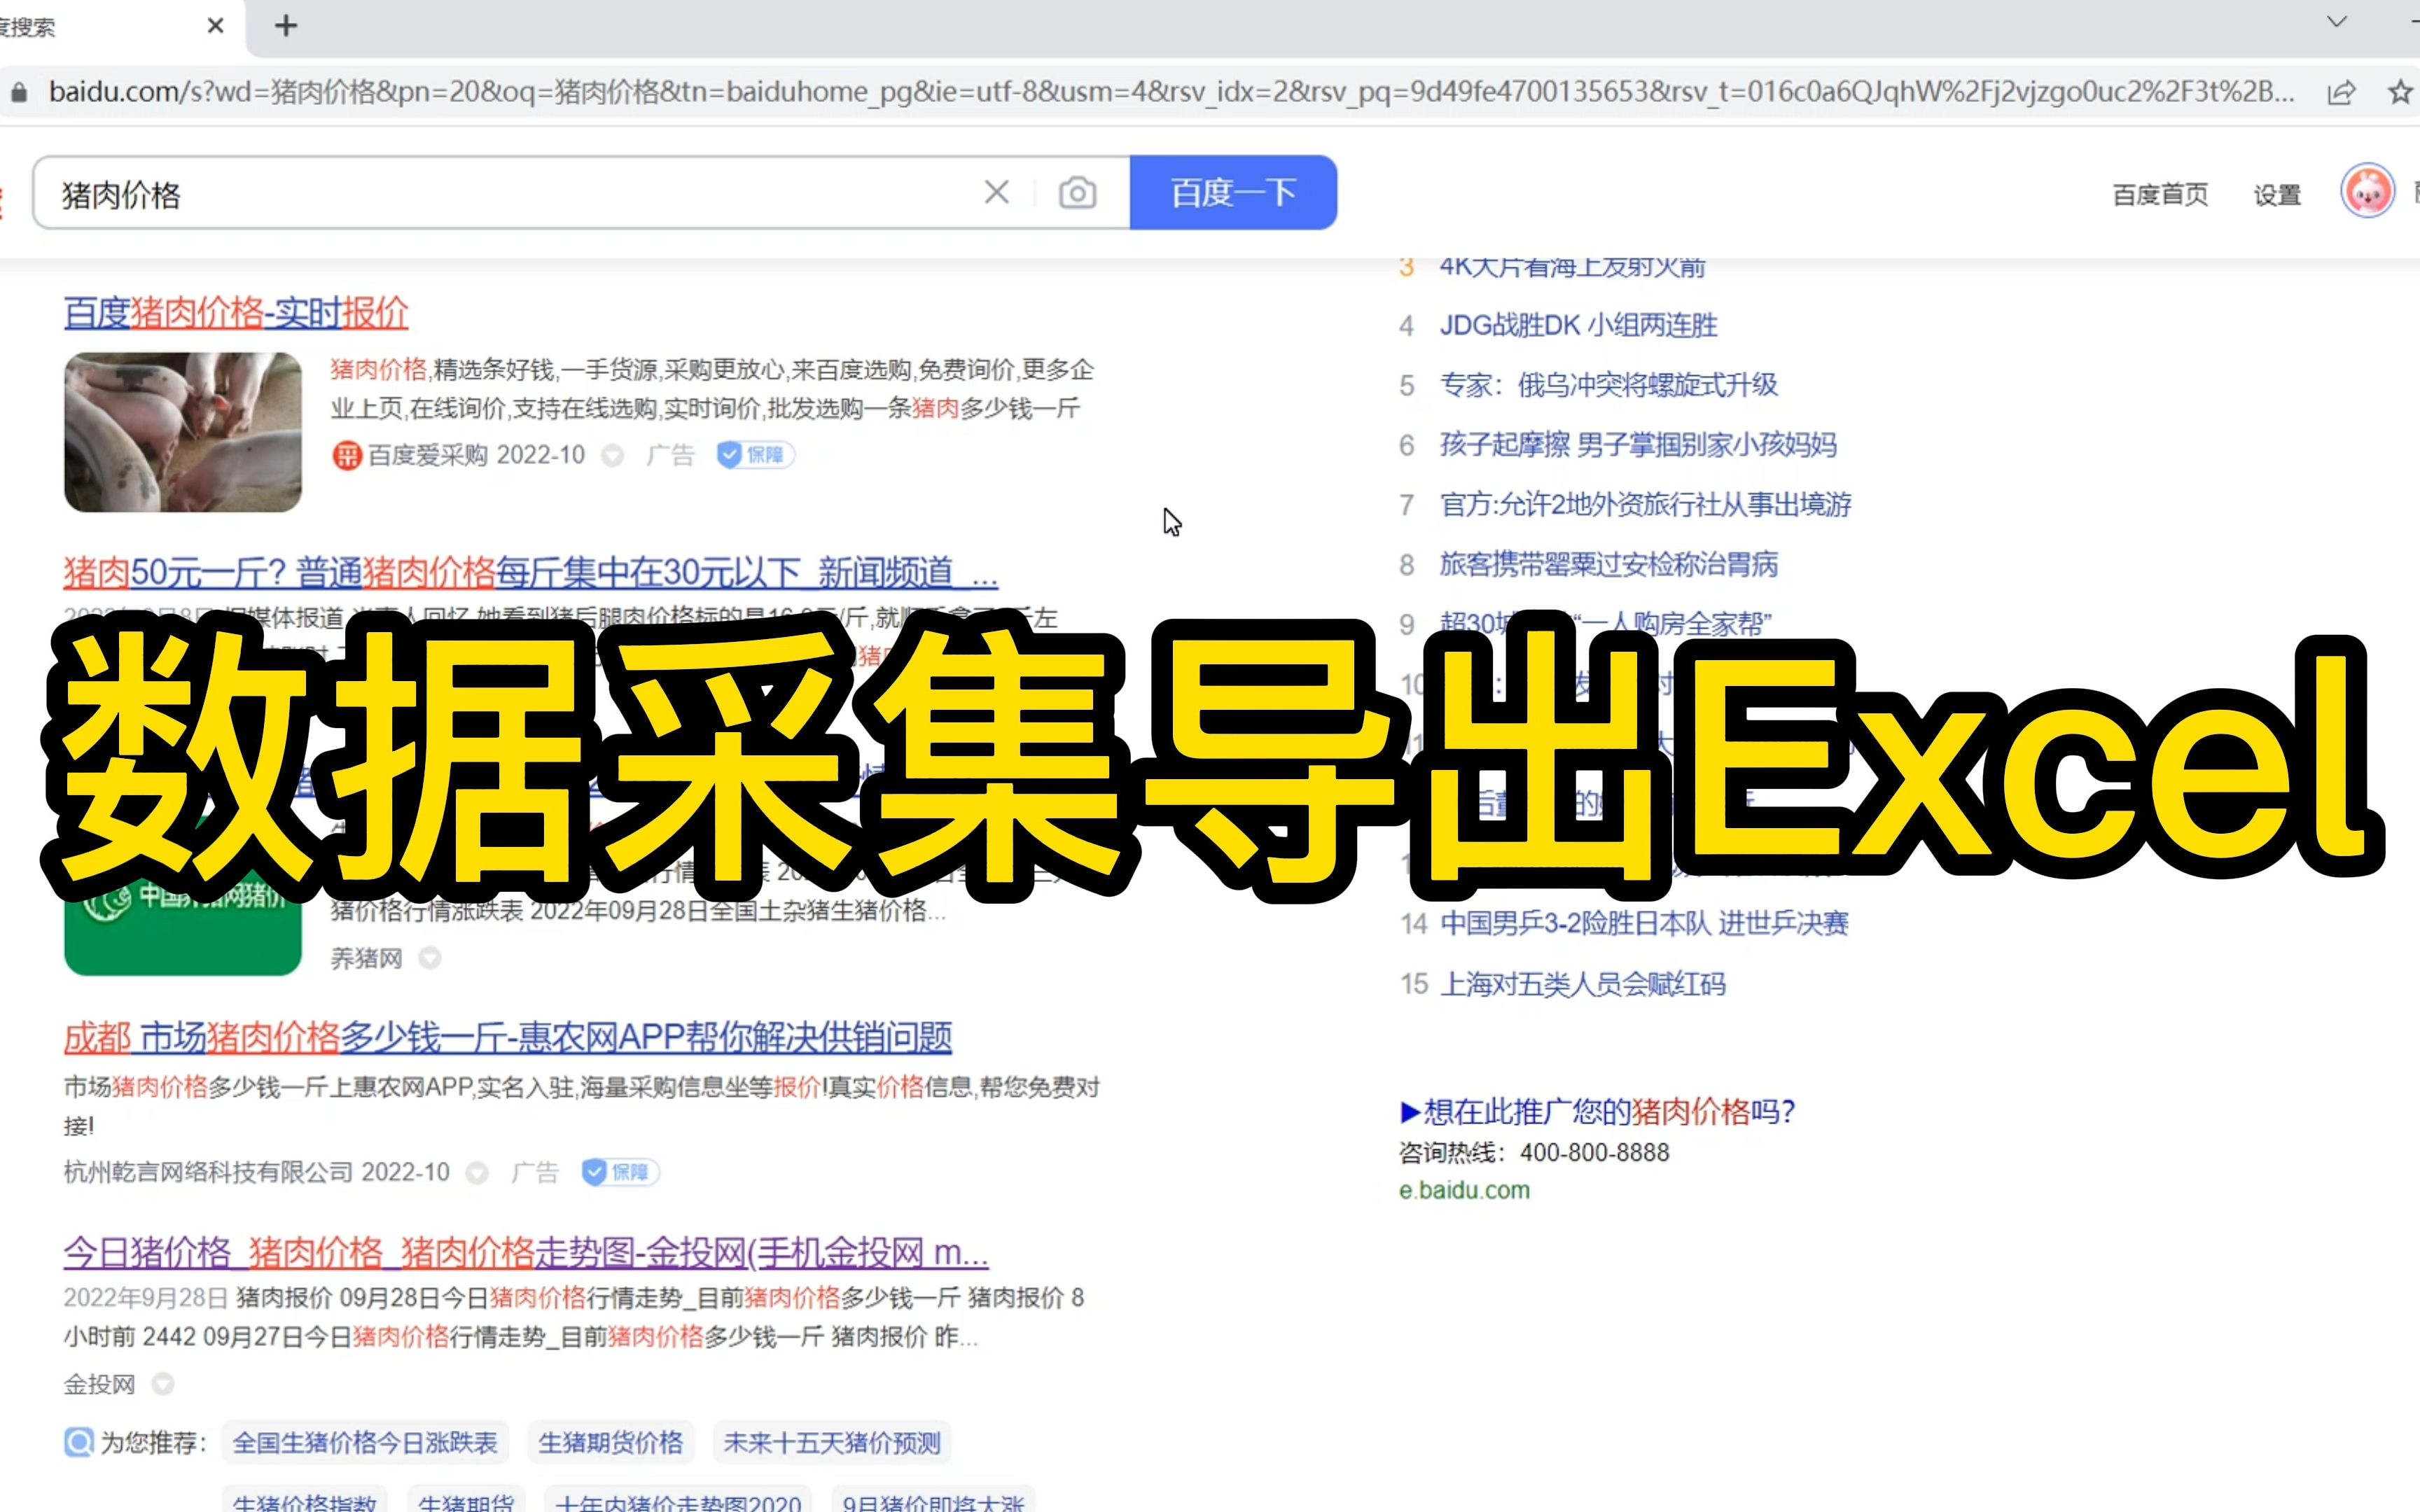Select suggestion 全国生猪价格今日涨跌表
This screenshot has width=2420, height=1512.
[x=365, y=1443]
